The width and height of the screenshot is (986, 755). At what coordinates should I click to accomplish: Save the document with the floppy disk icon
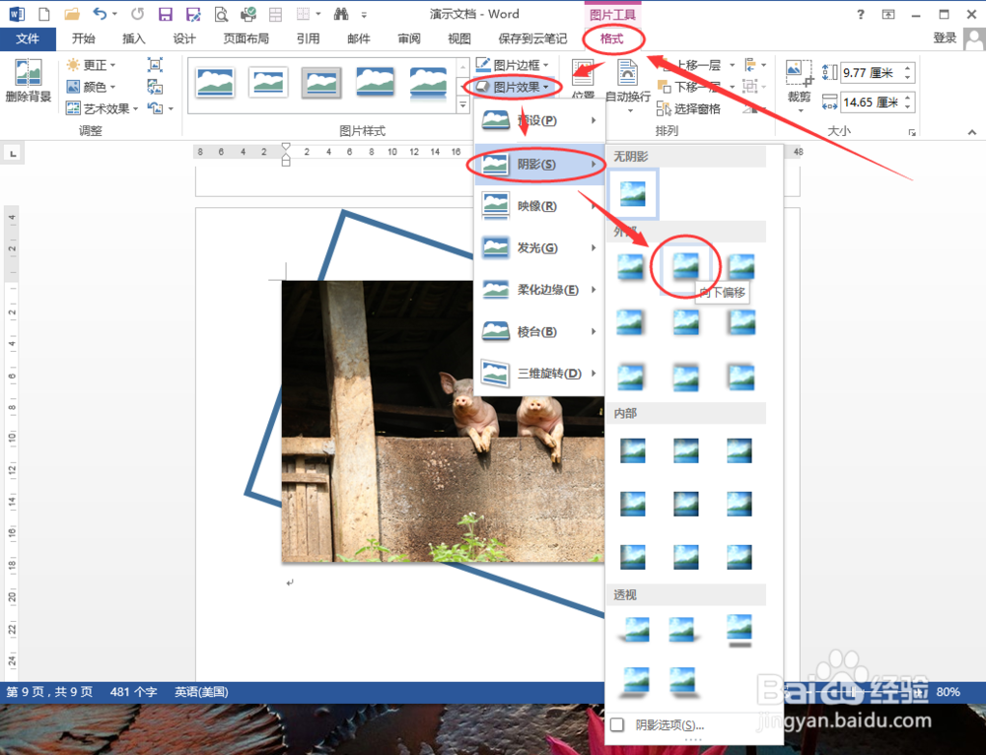[x=165, y=14]
